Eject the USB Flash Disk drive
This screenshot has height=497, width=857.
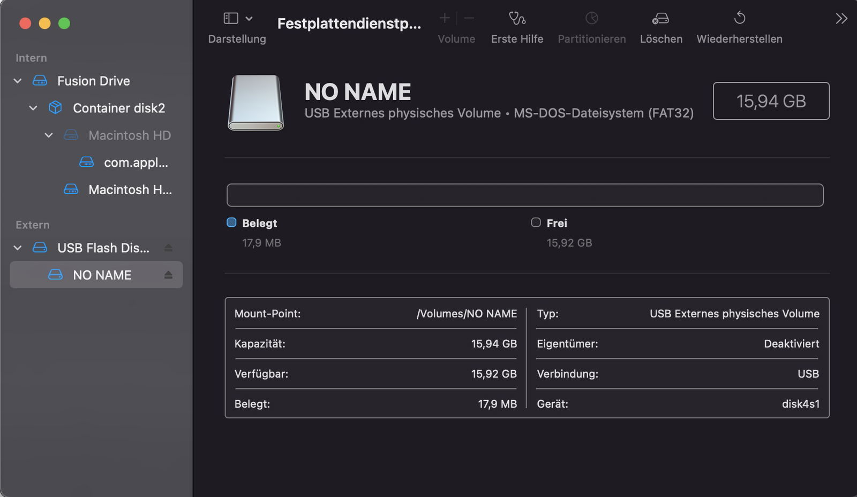[x=168, y=248]
